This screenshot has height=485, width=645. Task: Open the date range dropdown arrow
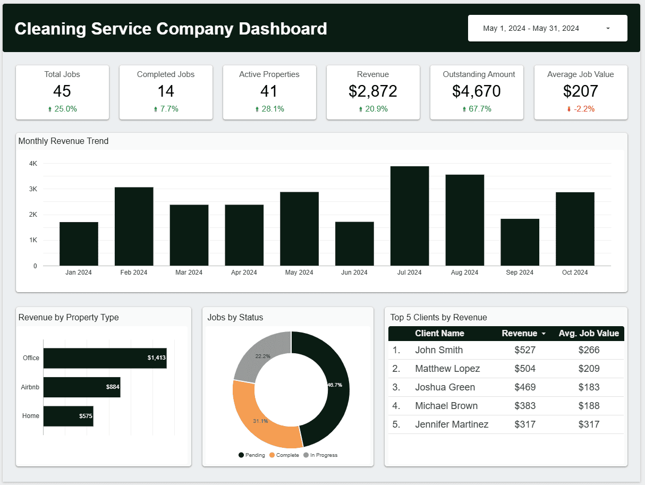[x=608, y=29]
